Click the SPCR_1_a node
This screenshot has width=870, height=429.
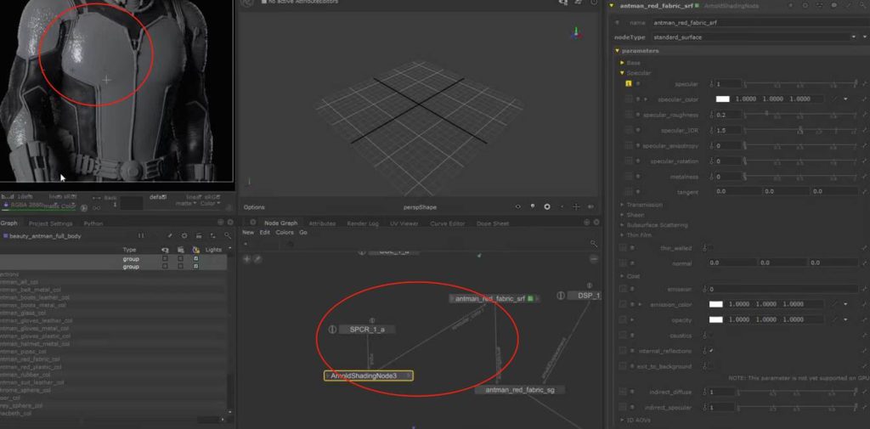(x=366, y=330)
